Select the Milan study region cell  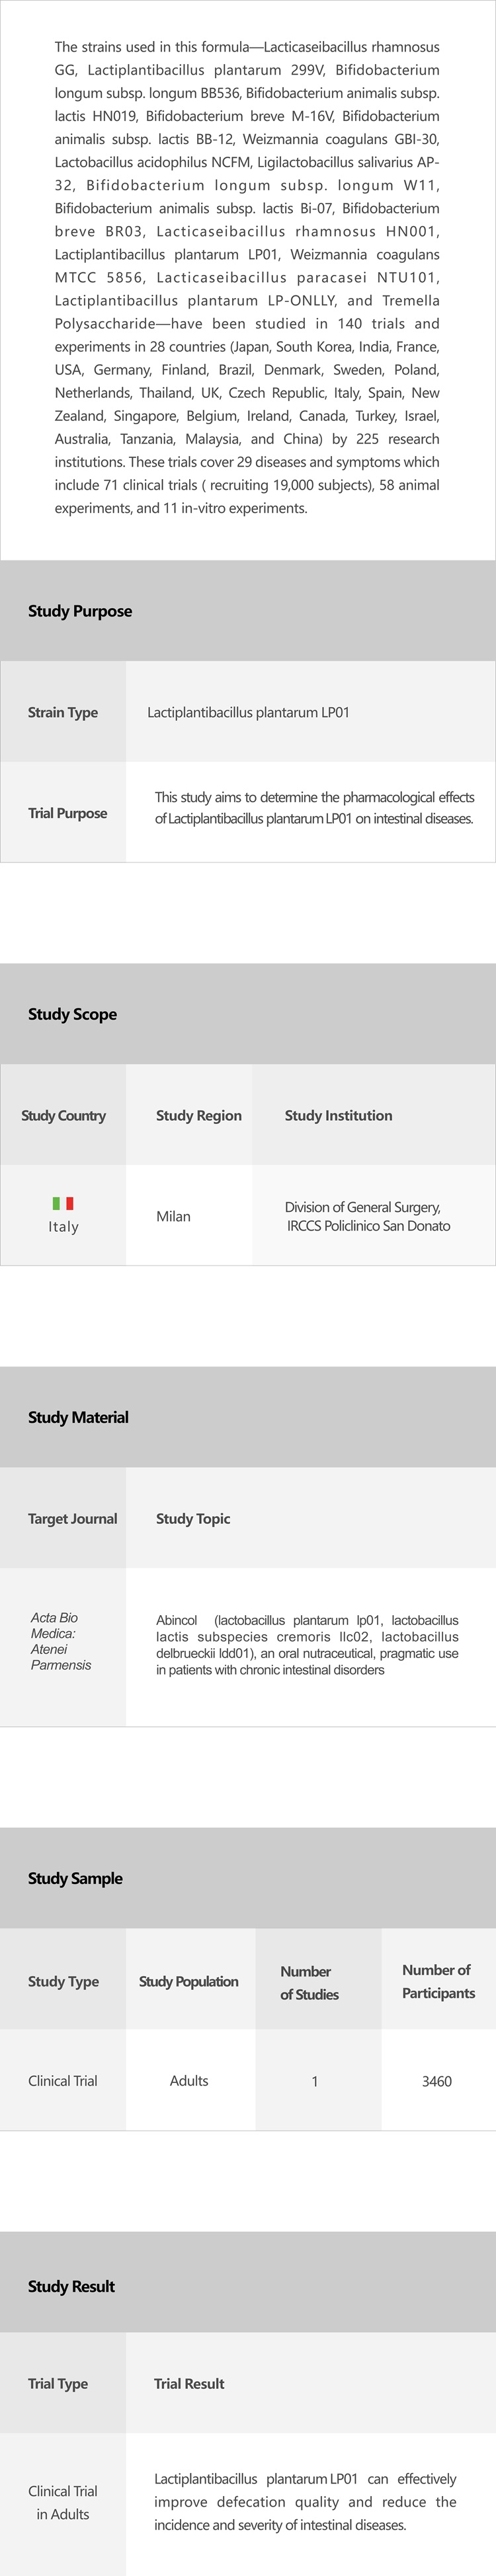pyautogui.click(x=173, y=1216)
